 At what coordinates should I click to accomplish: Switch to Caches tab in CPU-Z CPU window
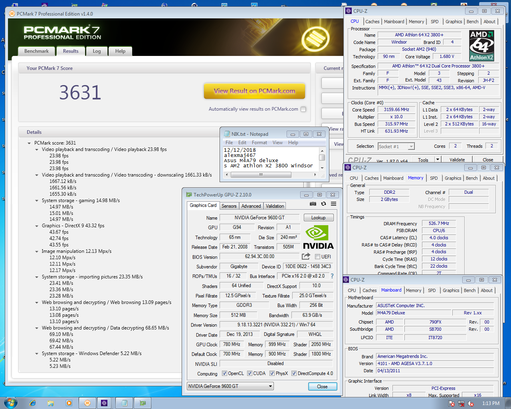372,22
